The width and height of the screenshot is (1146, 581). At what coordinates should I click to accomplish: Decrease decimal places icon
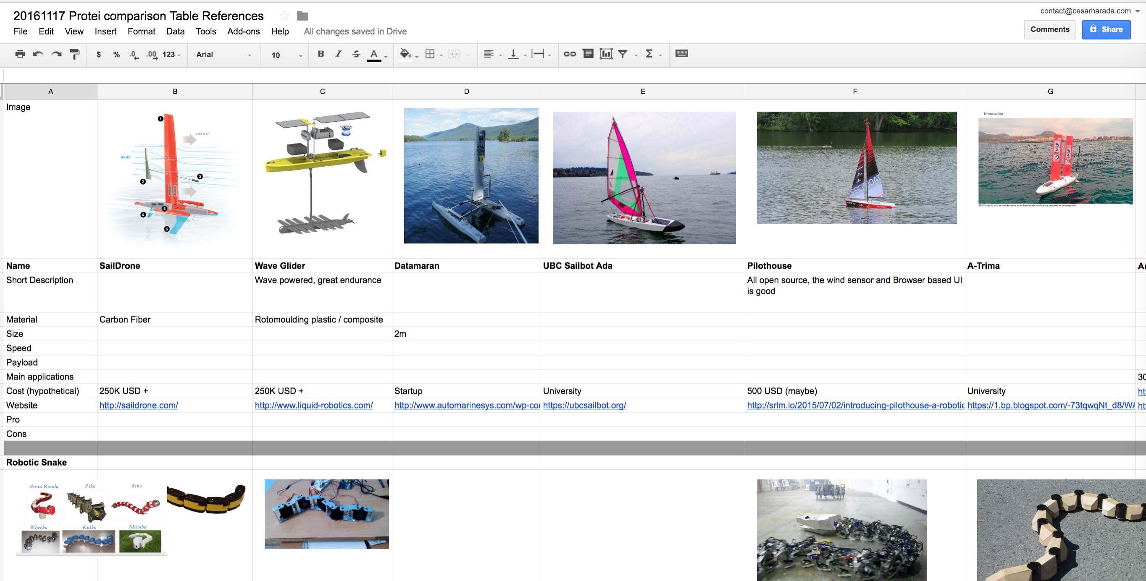click(134, 55)
